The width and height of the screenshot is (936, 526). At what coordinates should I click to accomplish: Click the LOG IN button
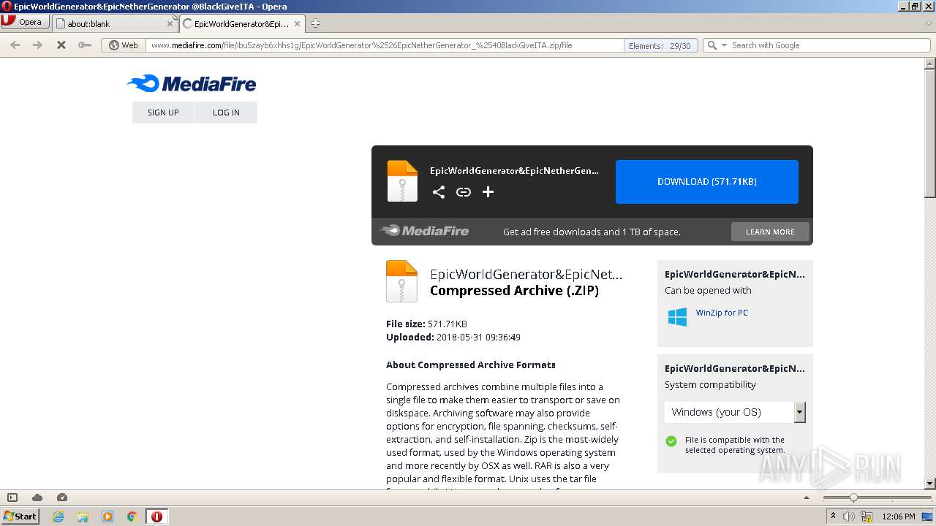(226, 113)
